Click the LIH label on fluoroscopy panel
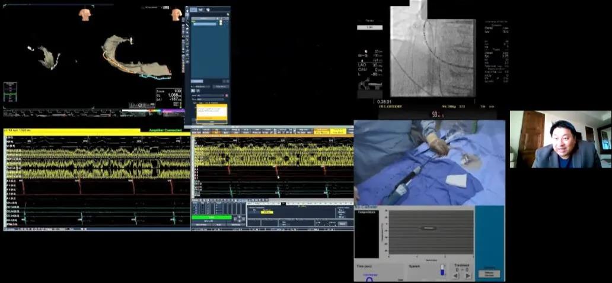This screenshot has width=612, height=283. click(370, 27)
